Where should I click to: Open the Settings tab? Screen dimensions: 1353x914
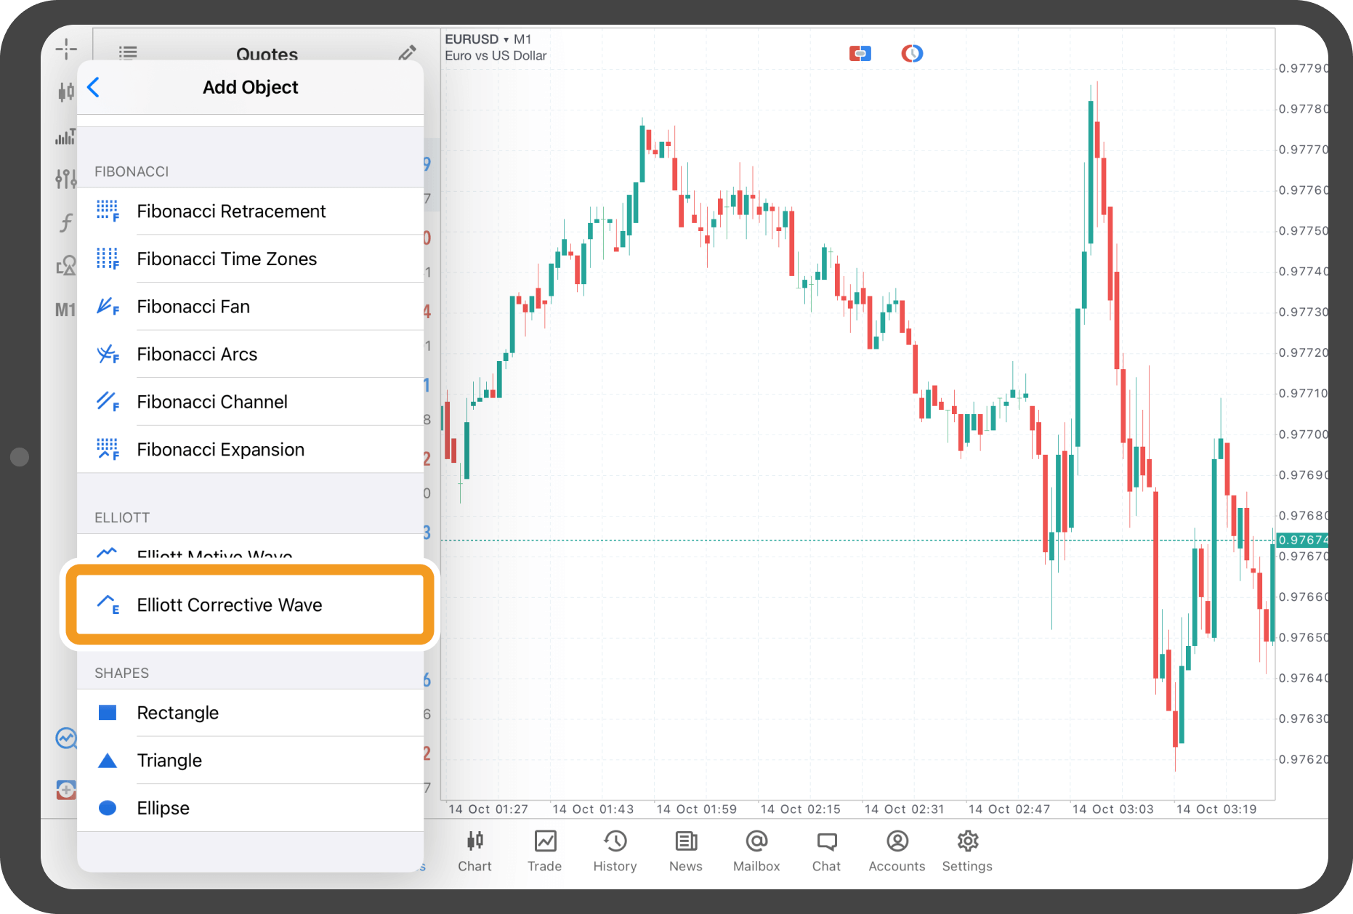tap(966, 850)
